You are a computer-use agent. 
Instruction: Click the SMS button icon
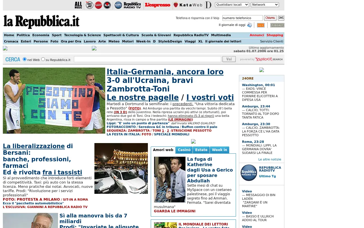281,18
